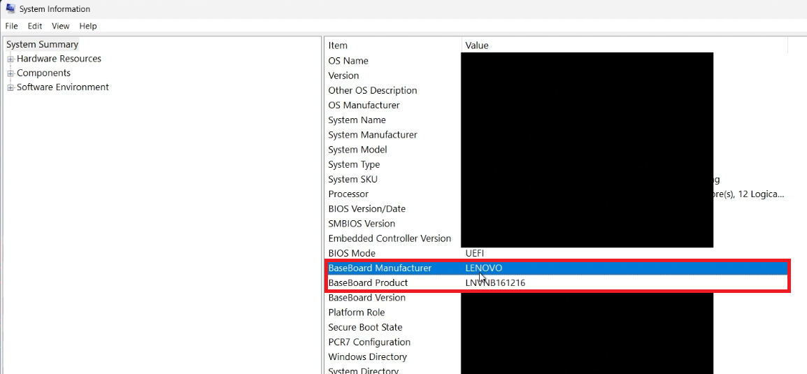
Task: Select the Software Environment tree item
Action: tap(62, 87)
